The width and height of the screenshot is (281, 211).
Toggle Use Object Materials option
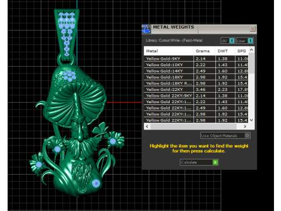tap(225, 135)
